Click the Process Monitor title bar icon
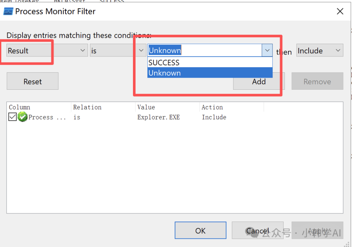This screenshot has width=352, height=247. (x=8, y=11)
